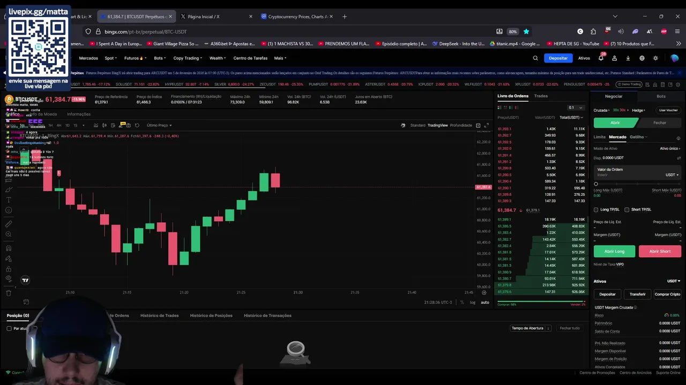
Task: Open order book precision 0.1 dropdown
Action: point(576,107)
